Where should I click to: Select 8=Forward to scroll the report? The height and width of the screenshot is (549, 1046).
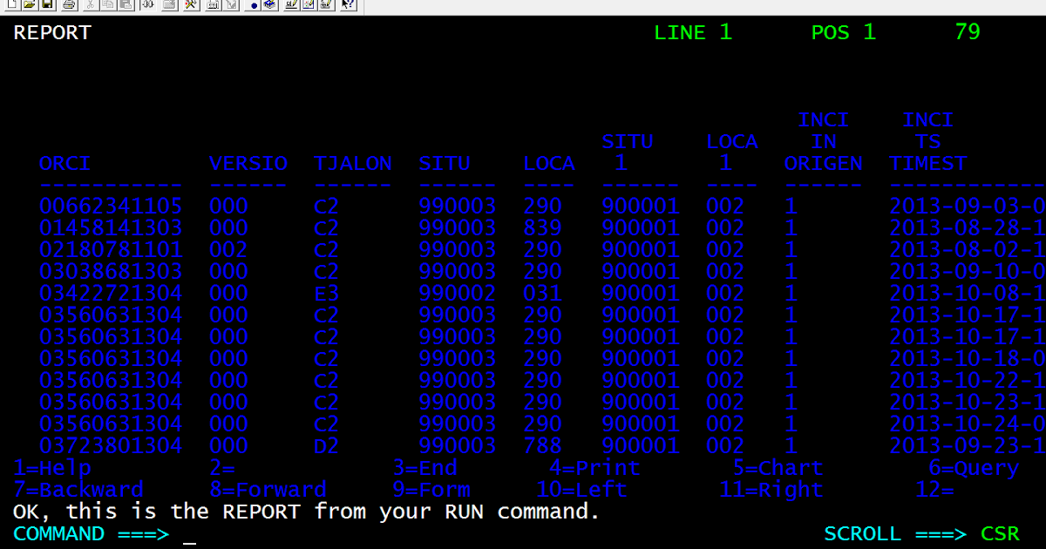pyautogui.click(x=270, y=490)
